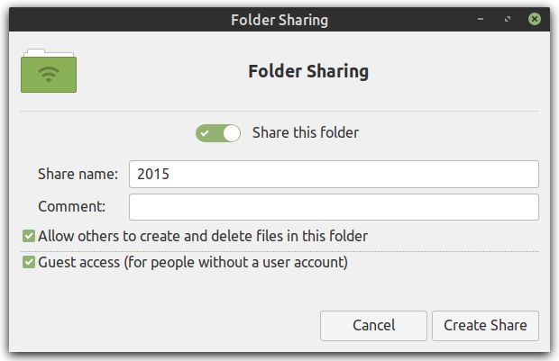Click the checkmark inside the share switch
This screenshot has height=361, width=559.
205,133
